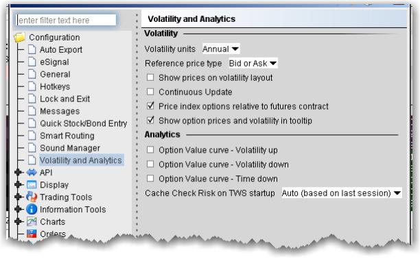
Task: Open the Lock and Exit settings
Action: (x=65, y=99)
